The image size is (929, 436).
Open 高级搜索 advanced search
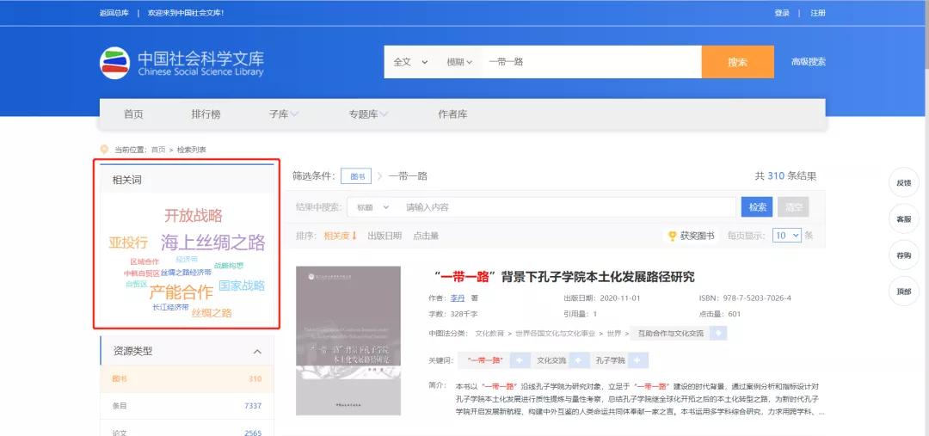coord(809,62)
